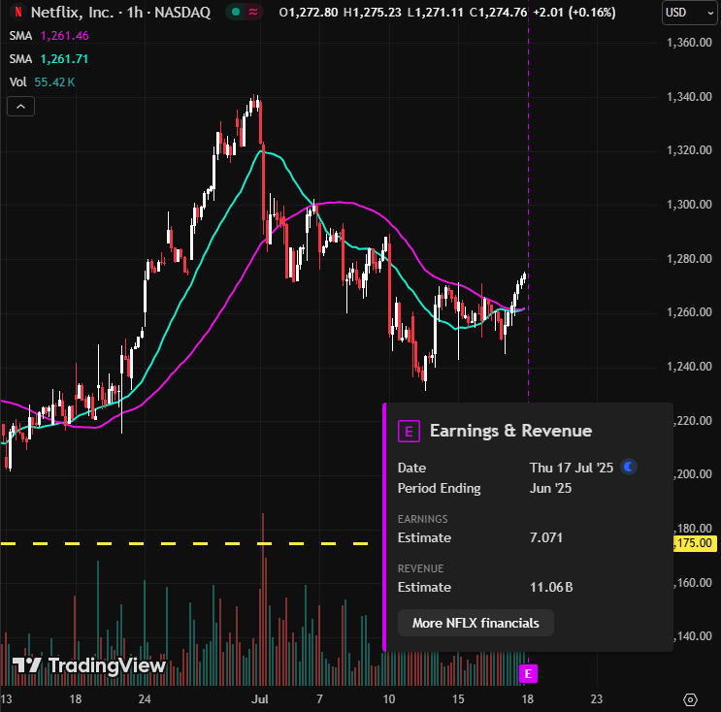The image size is (721, 712).
Task: Click the E icon in Earnings & Revenue popup
Action: point(409,431)
